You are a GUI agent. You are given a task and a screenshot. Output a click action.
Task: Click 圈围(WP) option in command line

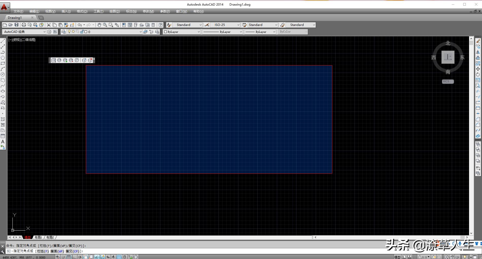point(57,251)
